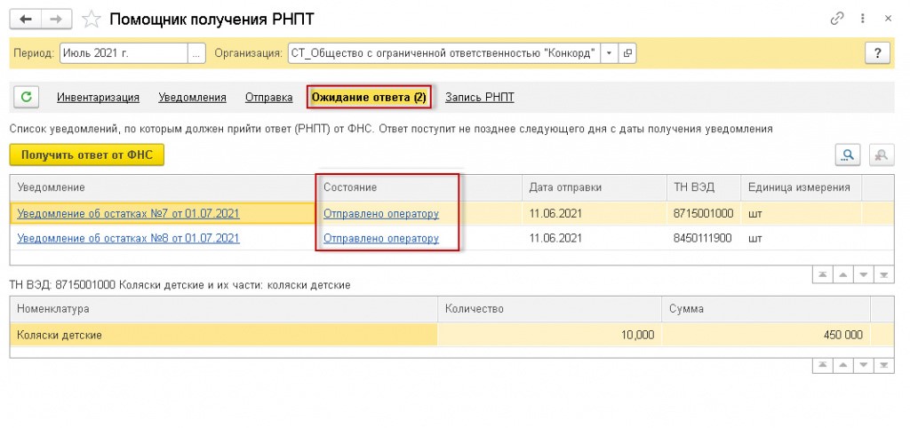
Task: Open help with the question mark button
Action: 877,53
